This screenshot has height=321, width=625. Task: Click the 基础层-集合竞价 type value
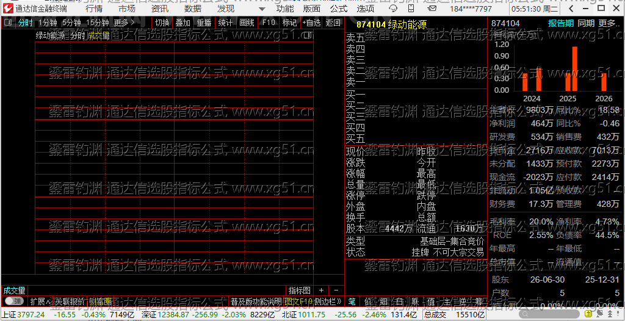(x=452, y=241)
